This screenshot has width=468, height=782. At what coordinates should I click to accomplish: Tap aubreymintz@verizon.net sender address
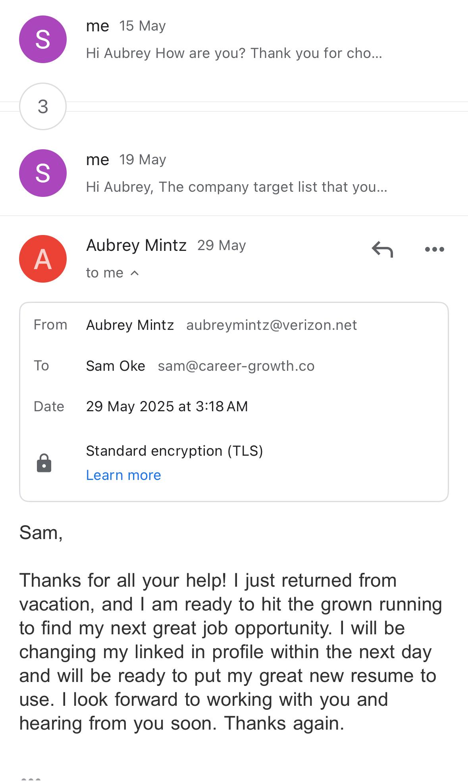[x=272, y=325]
